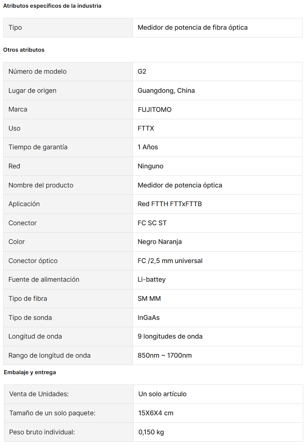Click the 'Embalaje y entrega' section heading
305x445 pixels.
click(x=30, y=372)
